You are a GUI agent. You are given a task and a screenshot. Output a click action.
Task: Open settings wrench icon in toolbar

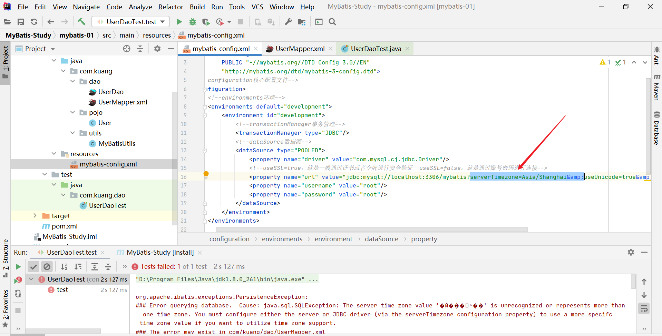pyautogui.click(x=288, y=22)
